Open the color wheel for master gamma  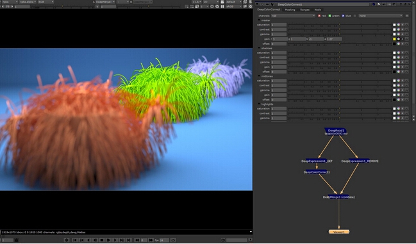click(x=399, y=35)
